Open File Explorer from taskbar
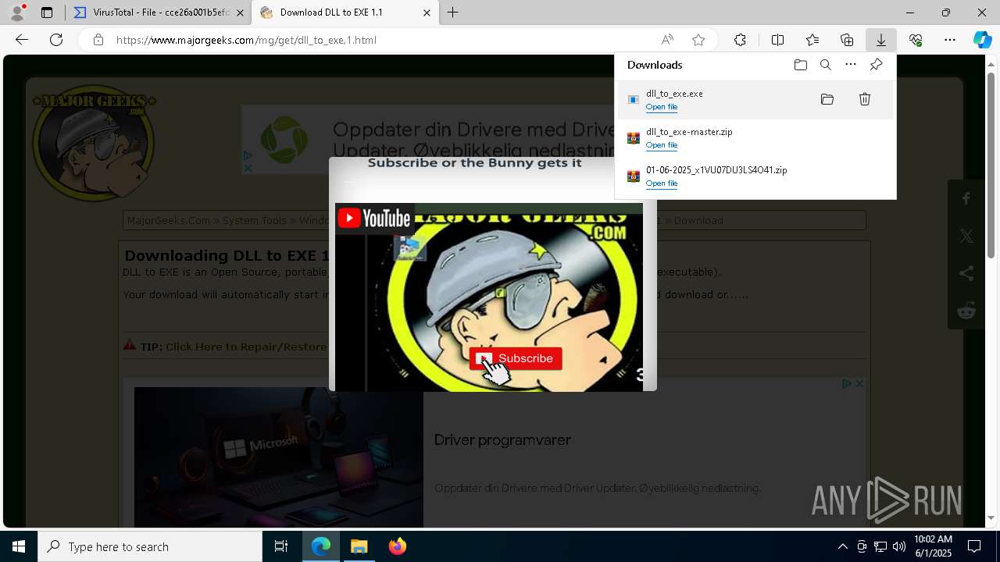 tap(359, 546)
